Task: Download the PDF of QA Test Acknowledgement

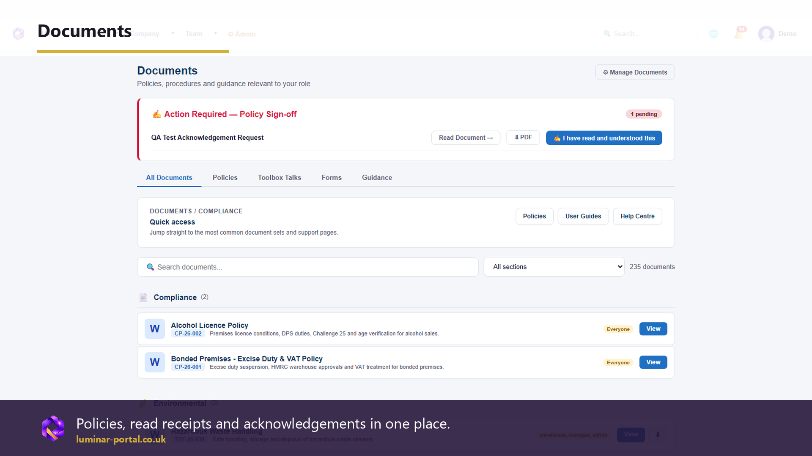Action: [523, 138]
